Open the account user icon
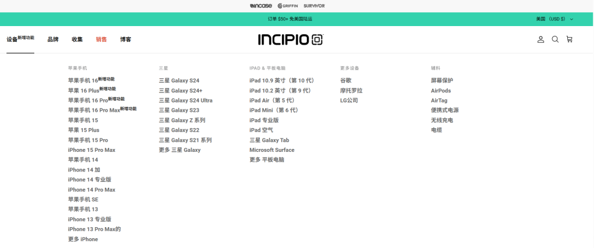 (541, 39)
